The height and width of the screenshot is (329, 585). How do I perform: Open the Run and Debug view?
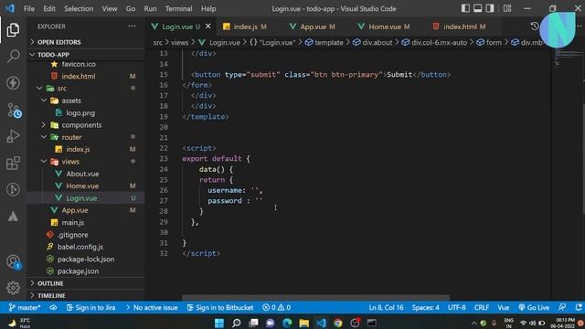13,136
